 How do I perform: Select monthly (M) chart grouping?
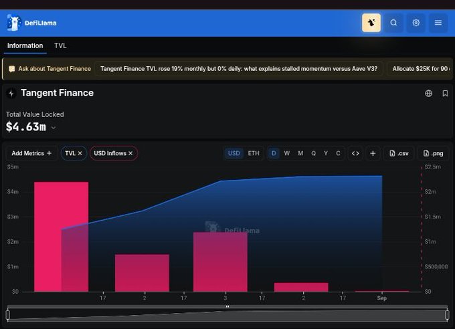tap(300, 153)
